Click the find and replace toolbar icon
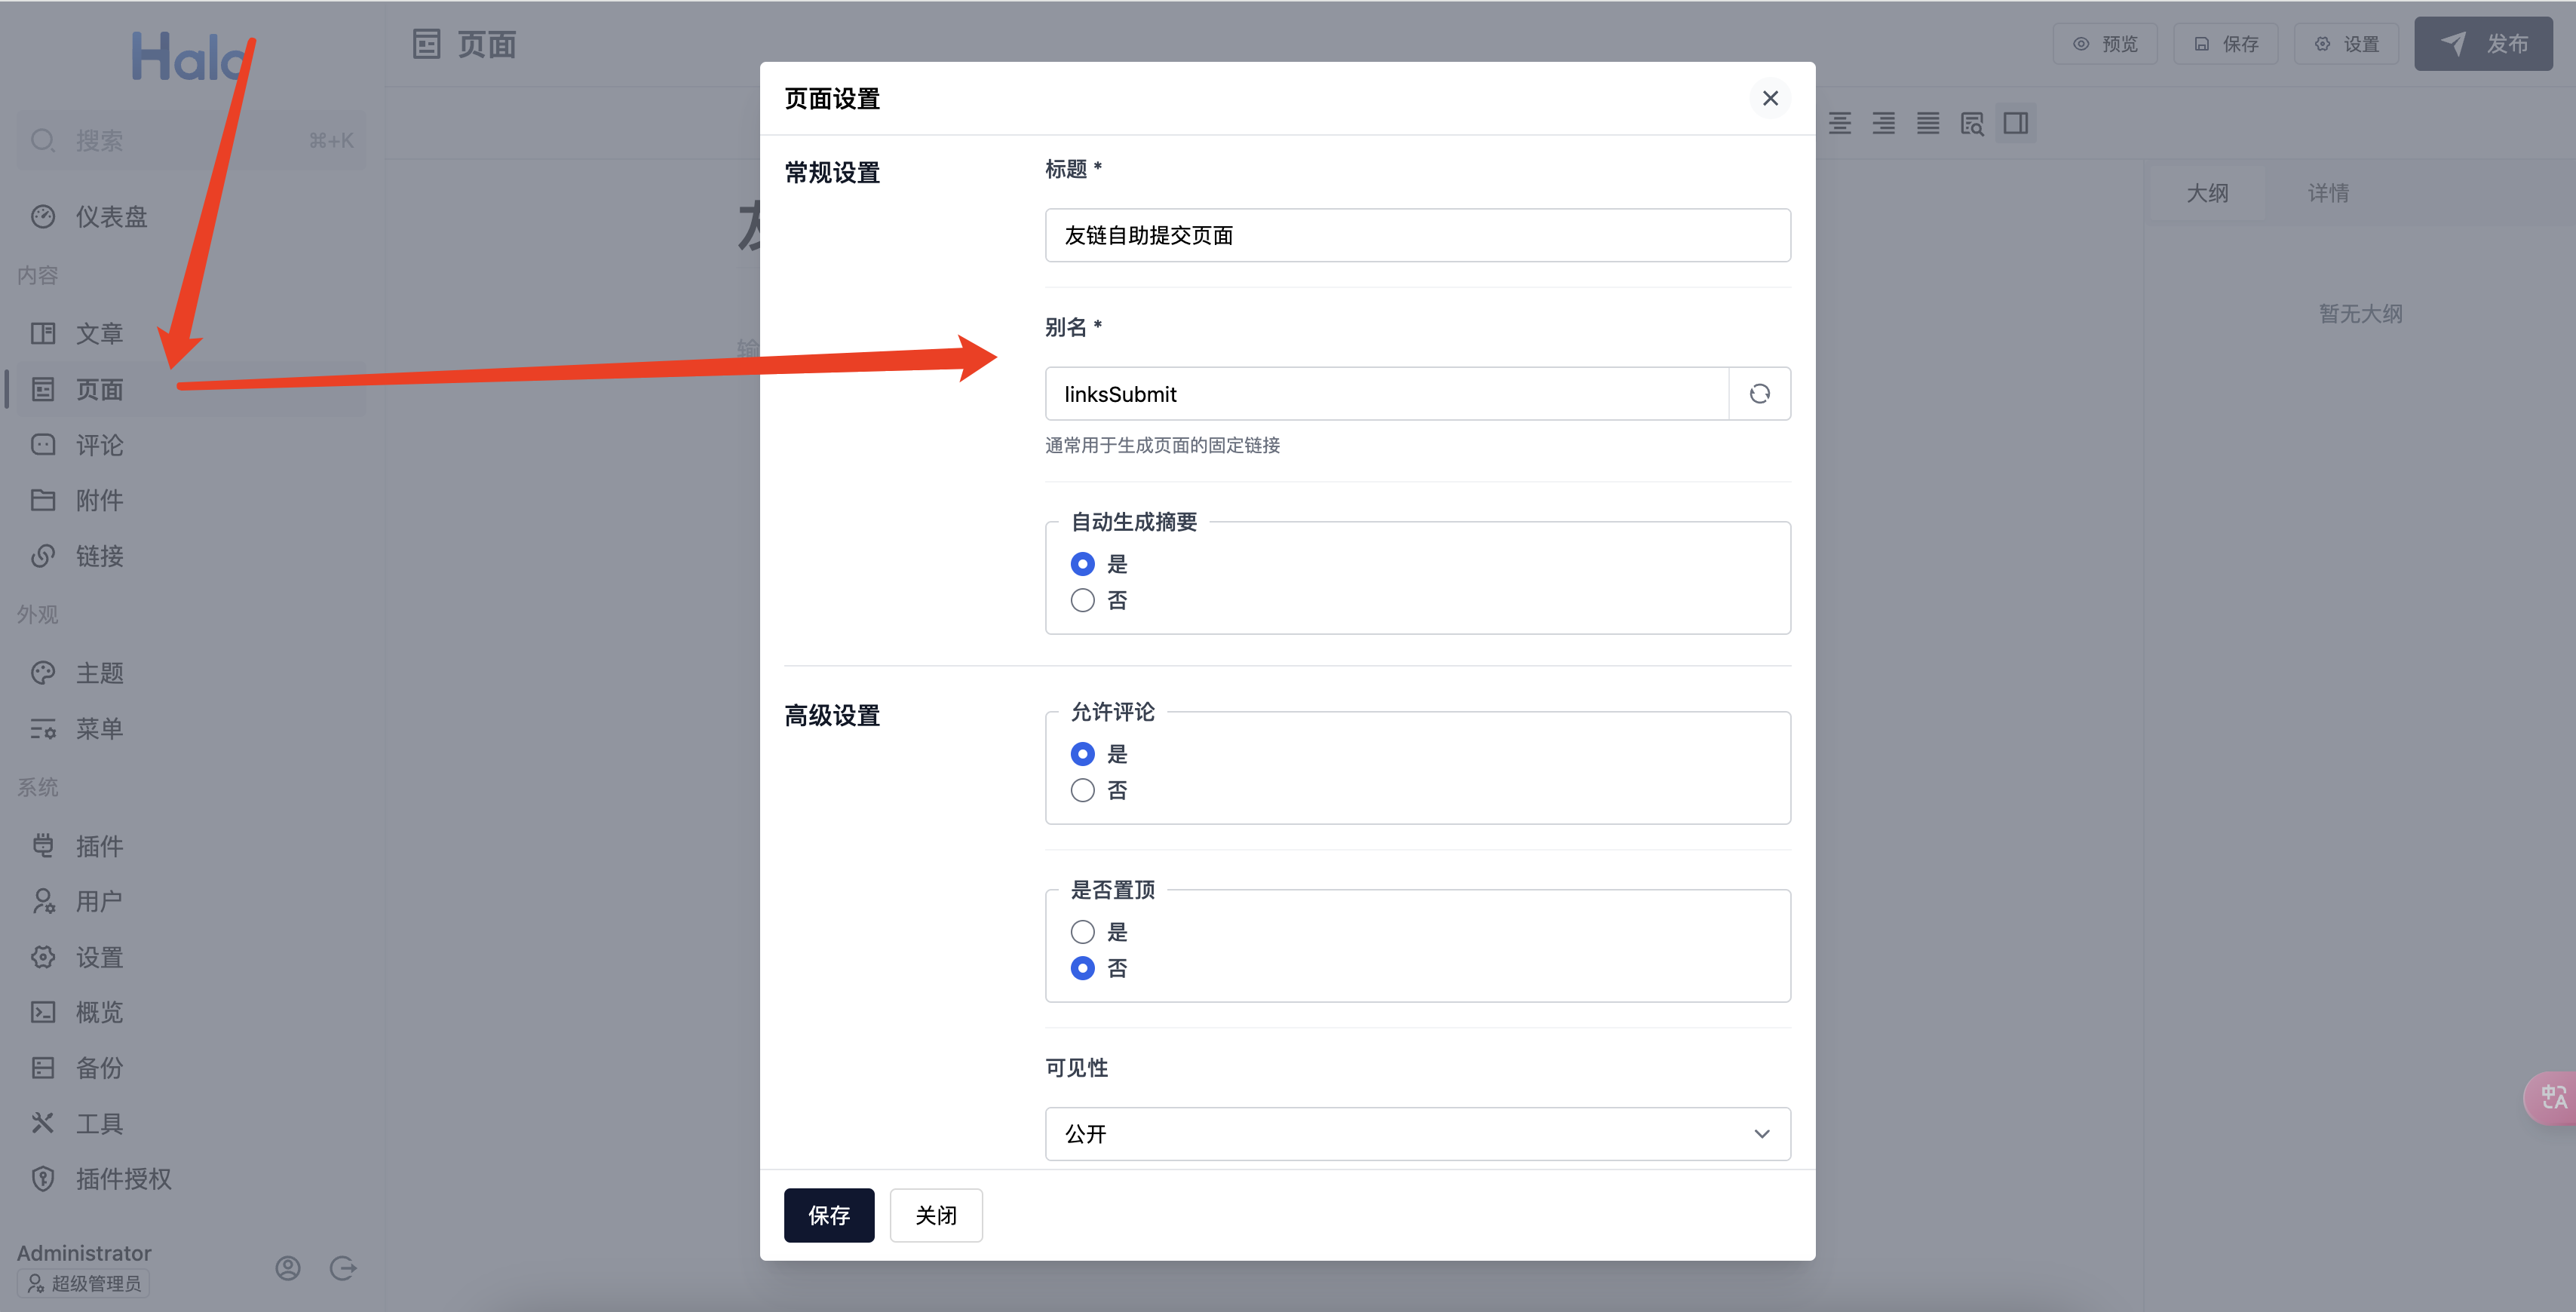Viewport: 2576px width, 1312px height. (x=1972, y=123)
